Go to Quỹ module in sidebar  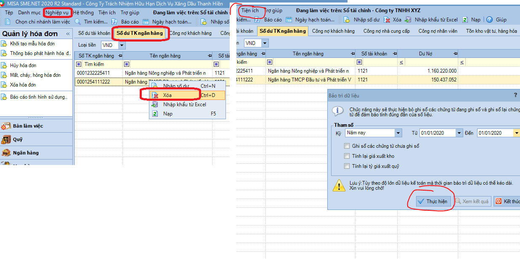pos(36,139)
